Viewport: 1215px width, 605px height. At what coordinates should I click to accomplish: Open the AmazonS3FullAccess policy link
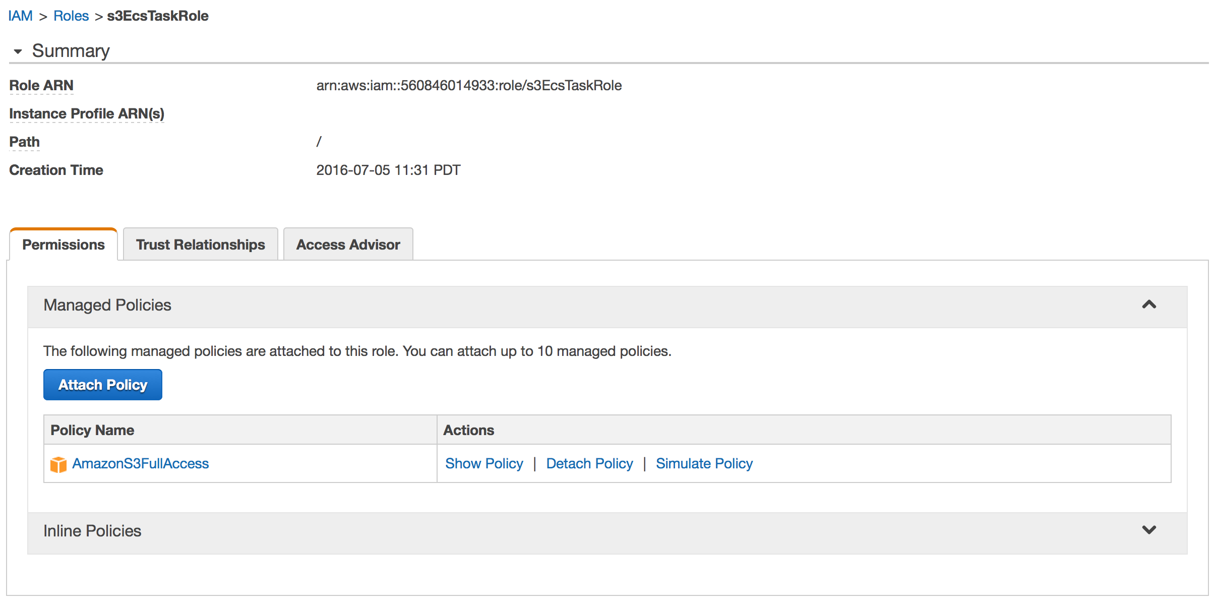tap(140, 463)
